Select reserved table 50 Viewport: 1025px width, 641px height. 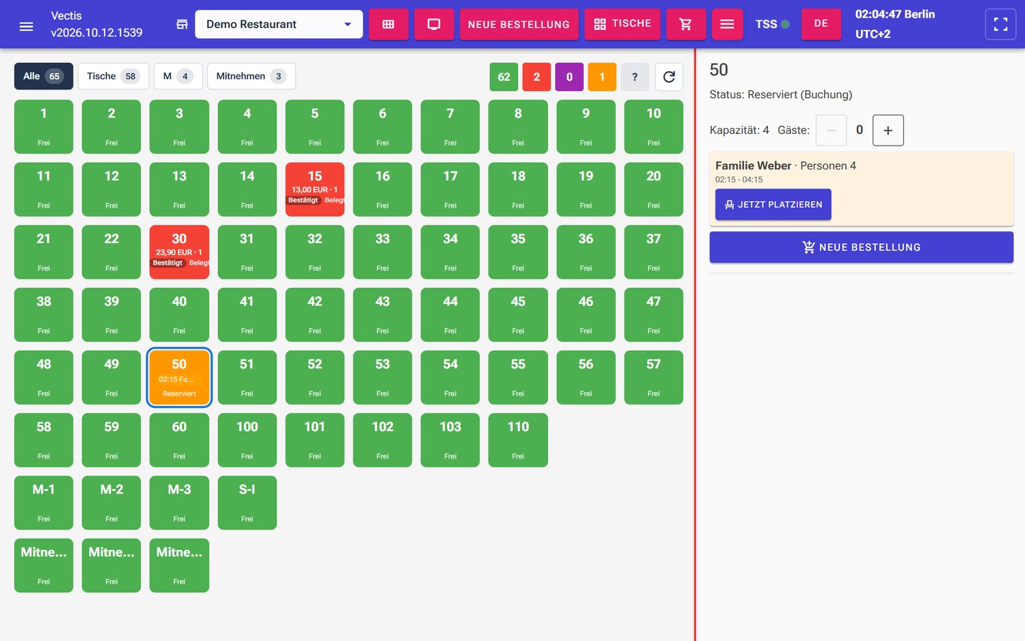point(179,377)
